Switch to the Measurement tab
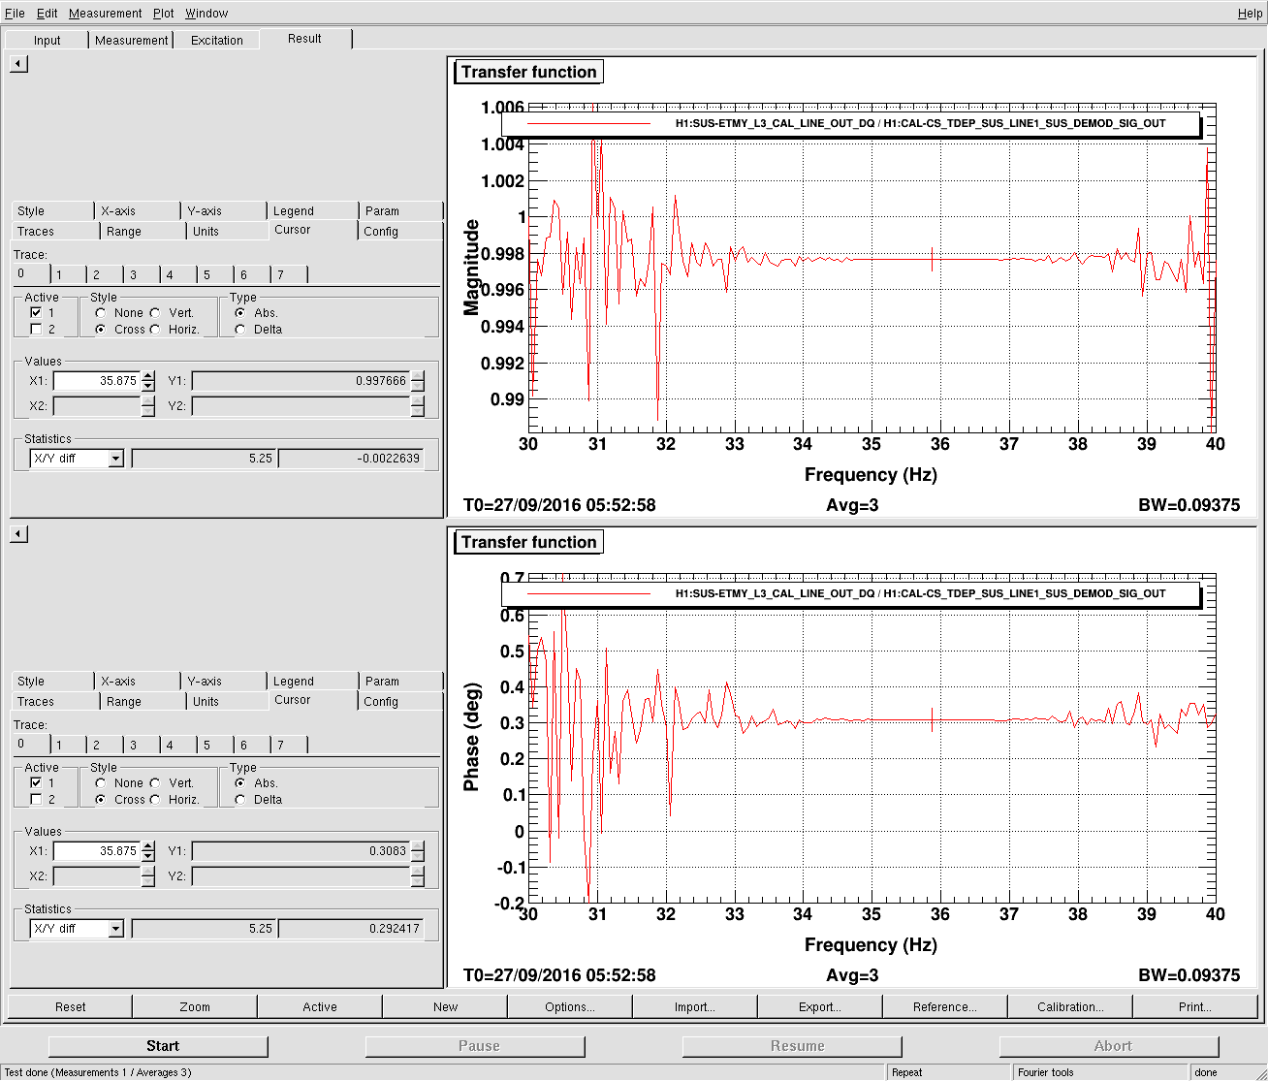 (x=131, y=41)
